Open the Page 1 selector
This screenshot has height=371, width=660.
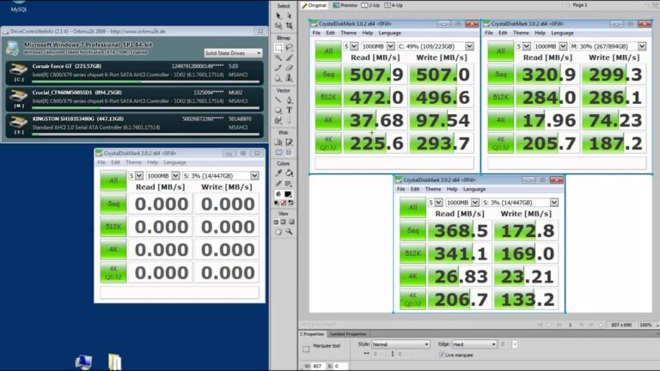580,5
